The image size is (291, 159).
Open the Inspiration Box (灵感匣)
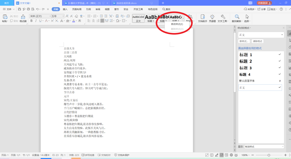pyautogui.click(x=212, y=18)
